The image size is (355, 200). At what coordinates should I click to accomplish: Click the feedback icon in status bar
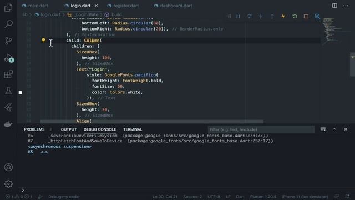[337, 197]
